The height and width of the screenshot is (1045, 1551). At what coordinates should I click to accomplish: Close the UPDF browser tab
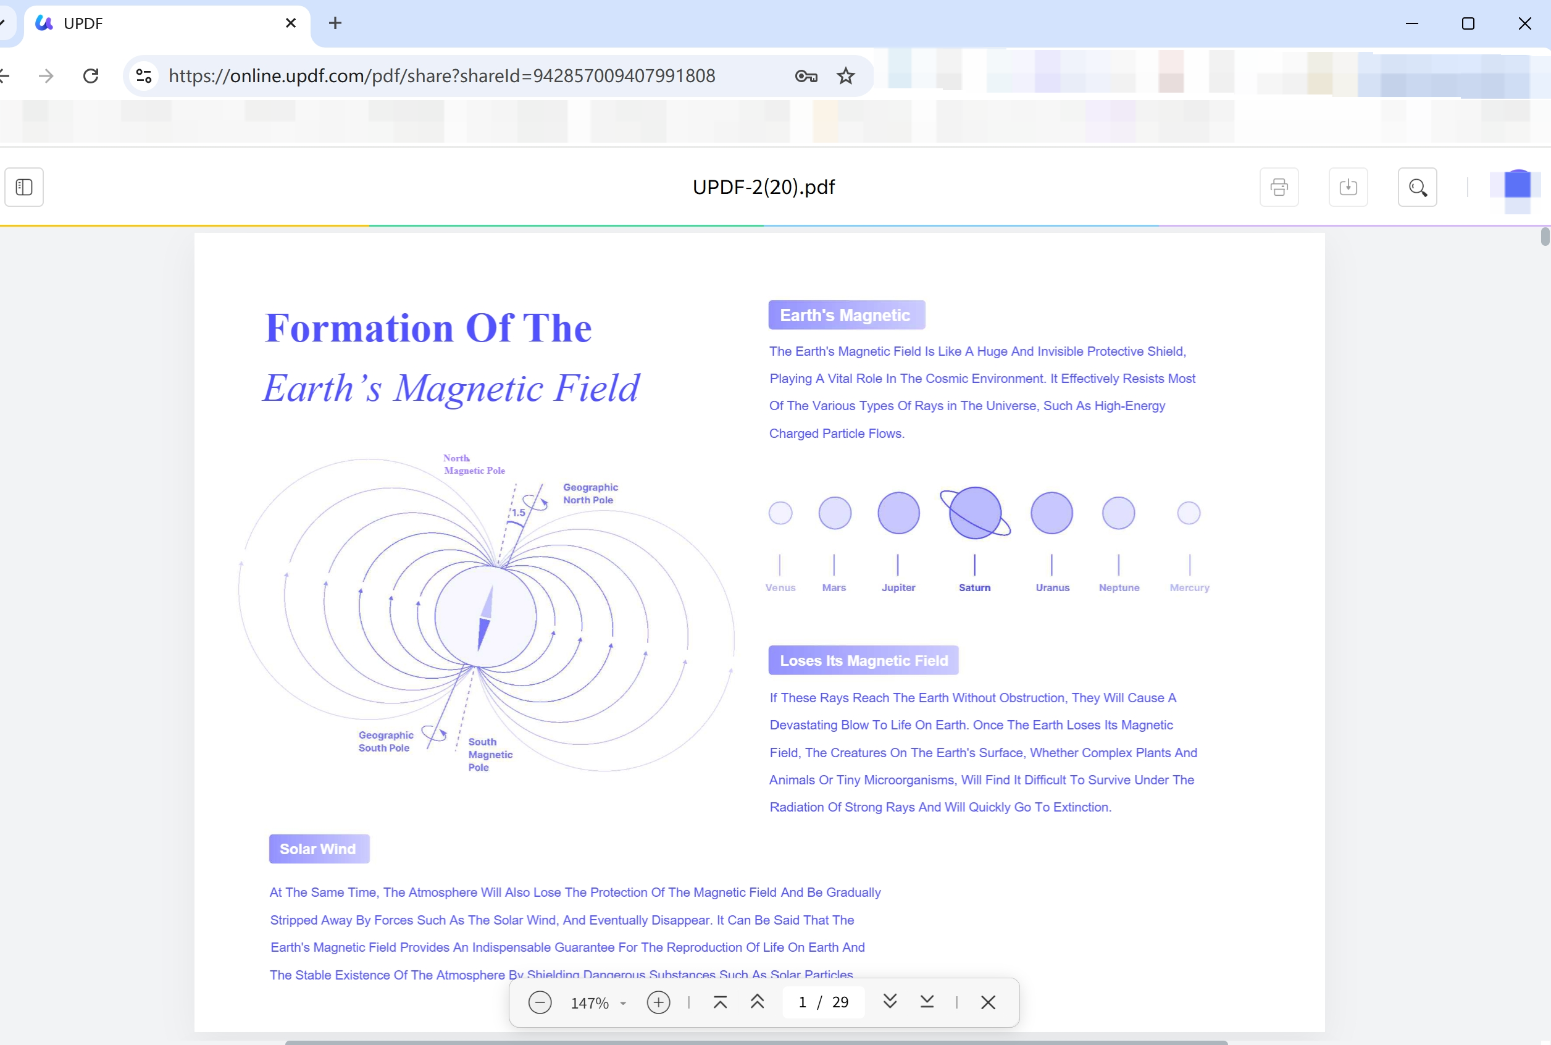point(291,23)
